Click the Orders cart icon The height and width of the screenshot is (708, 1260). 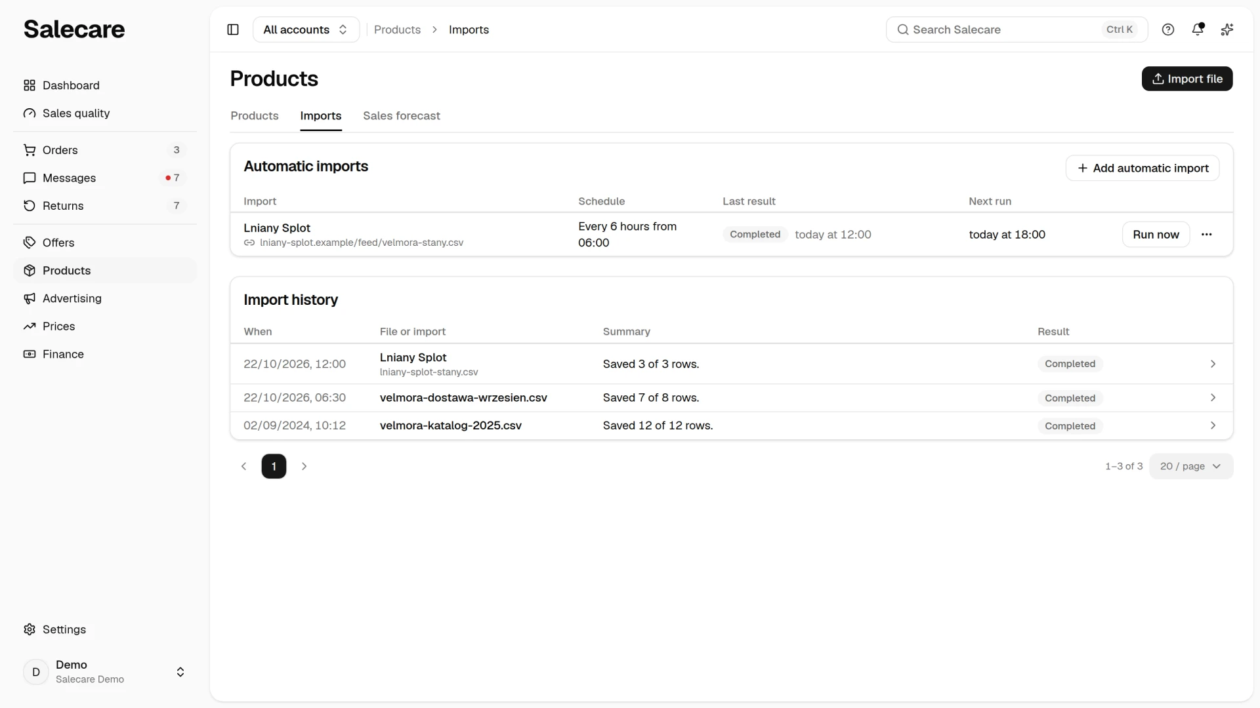coord(30,150)
